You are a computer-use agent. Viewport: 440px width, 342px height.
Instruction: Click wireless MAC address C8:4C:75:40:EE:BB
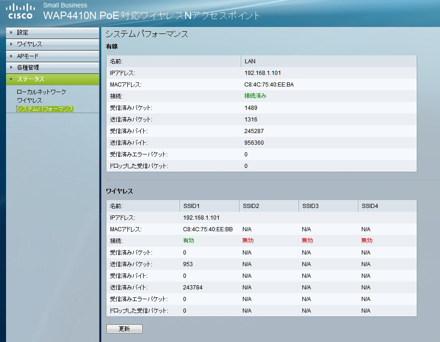pos(208,229)
